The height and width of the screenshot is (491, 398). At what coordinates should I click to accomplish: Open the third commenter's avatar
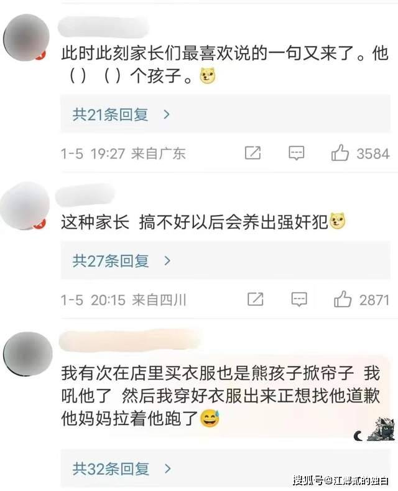coord(27,354)
